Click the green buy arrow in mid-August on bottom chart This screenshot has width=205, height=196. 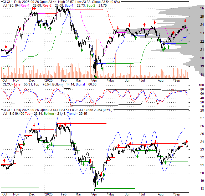(165, 163)
